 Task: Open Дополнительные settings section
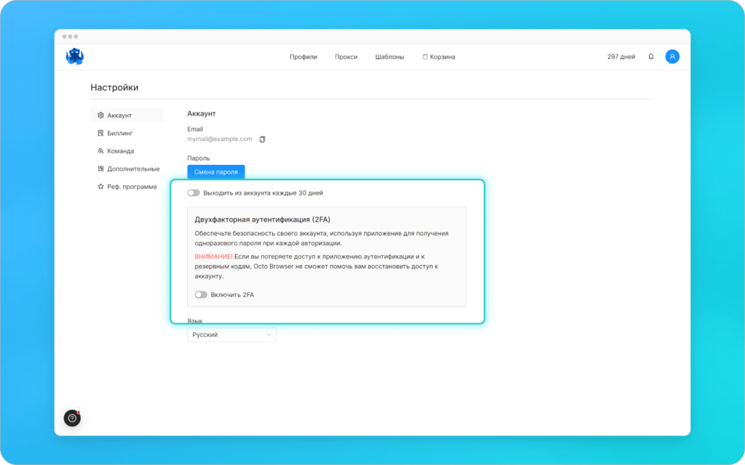coord(127,169)
